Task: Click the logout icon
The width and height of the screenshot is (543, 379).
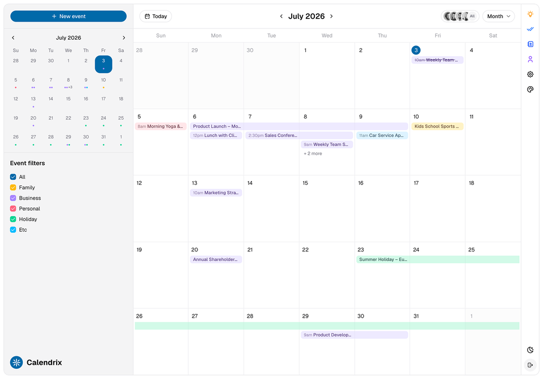Action: tap(530, 365)
